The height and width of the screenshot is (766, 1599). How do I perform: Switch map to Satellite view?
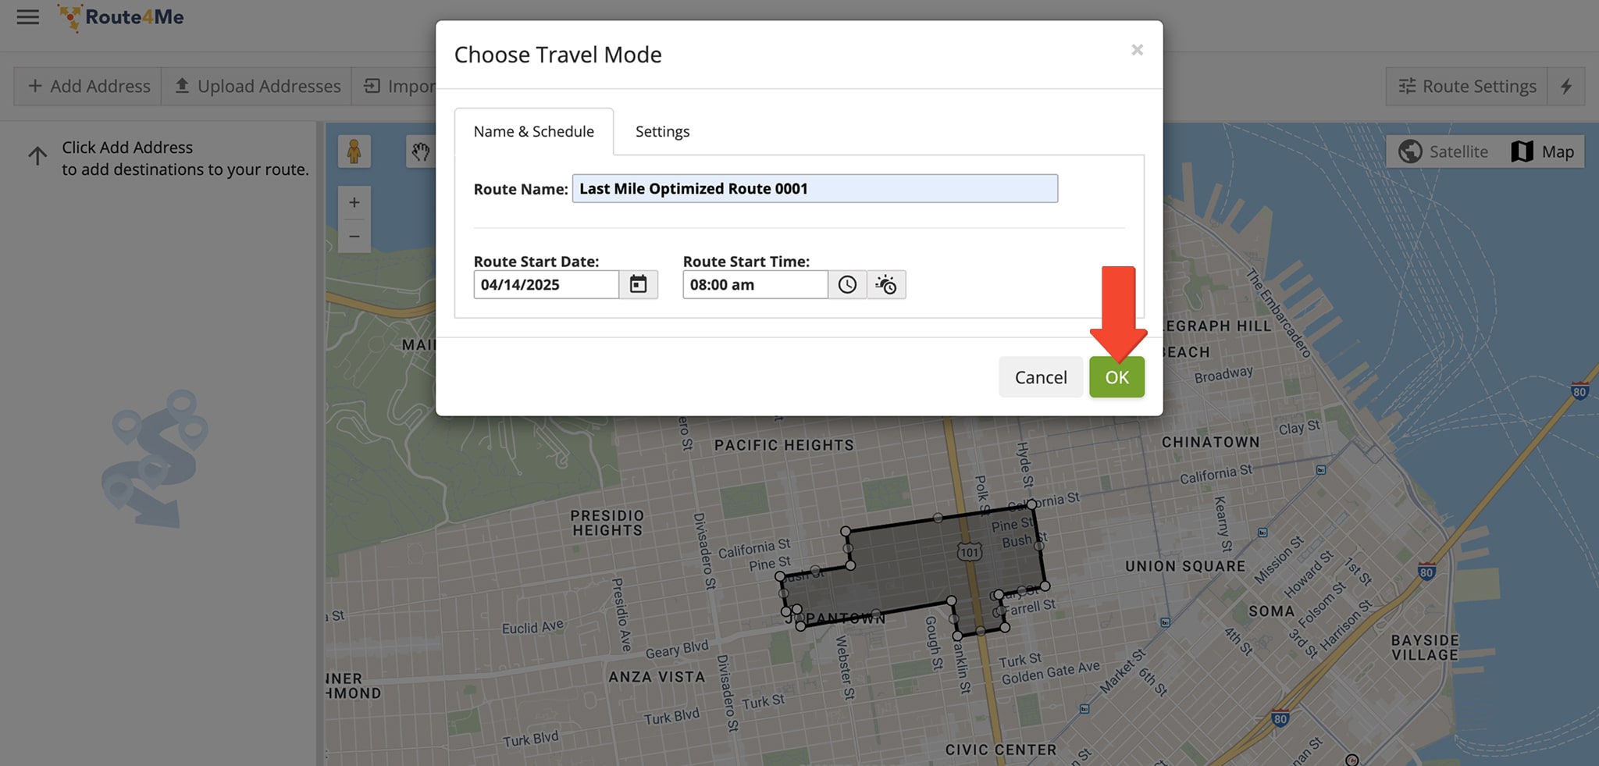(1443, 151)
